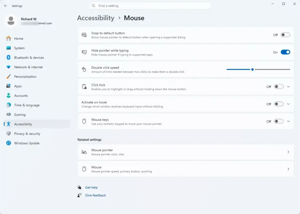
Task: Click the Mouse icon in Related settings
Action: (x=84, y=169)
